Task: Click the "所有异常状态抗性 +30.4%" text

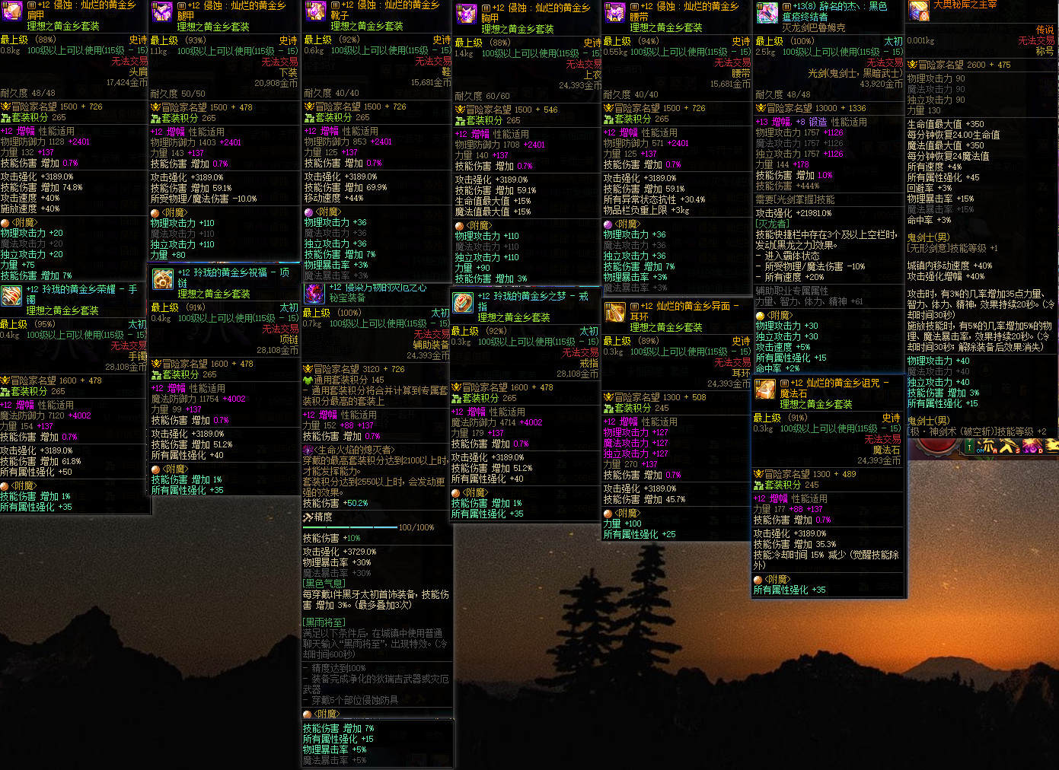Action: [655, 200]
